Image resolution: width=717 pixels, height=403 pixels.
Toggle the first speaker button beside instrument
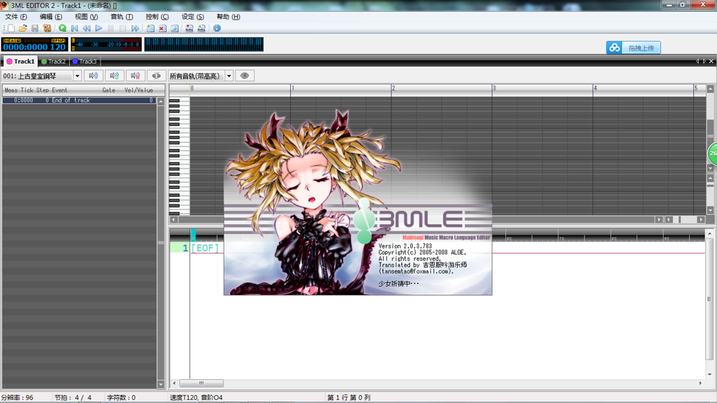pos(93,76)
